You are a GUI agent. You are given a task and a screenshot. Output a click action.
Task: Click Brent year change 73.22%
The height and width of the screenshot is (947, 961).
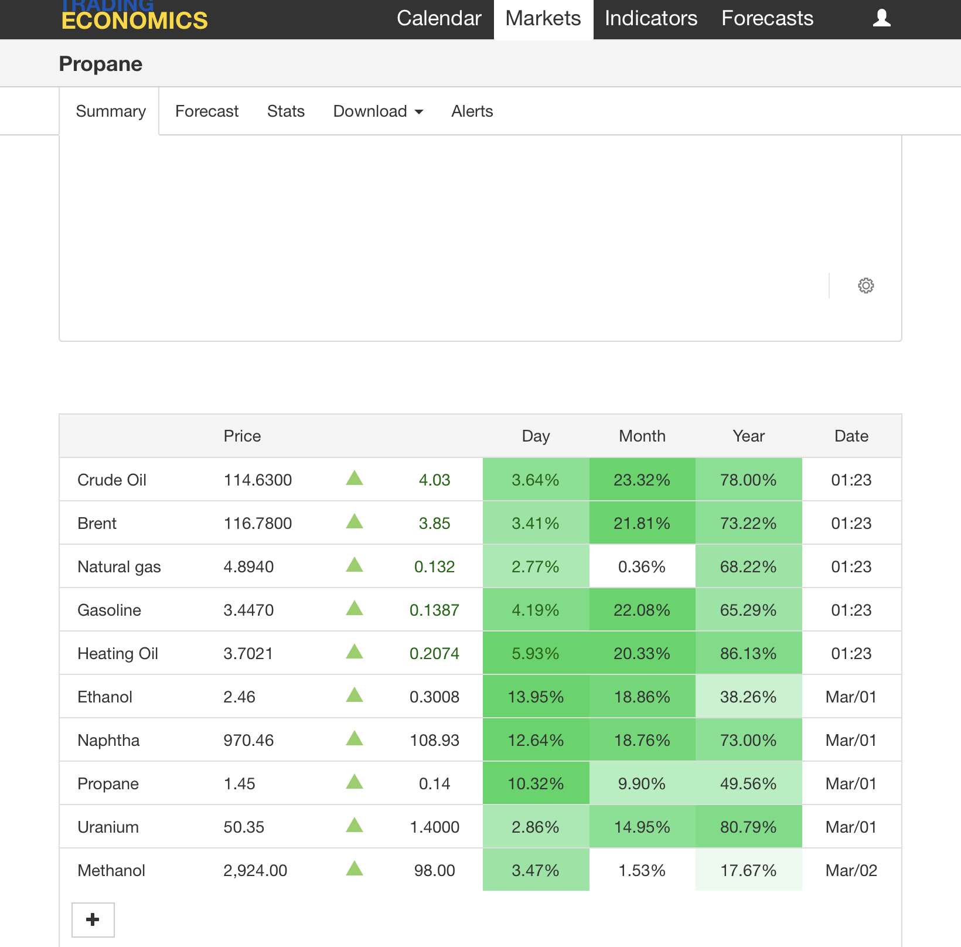(748, 524)
